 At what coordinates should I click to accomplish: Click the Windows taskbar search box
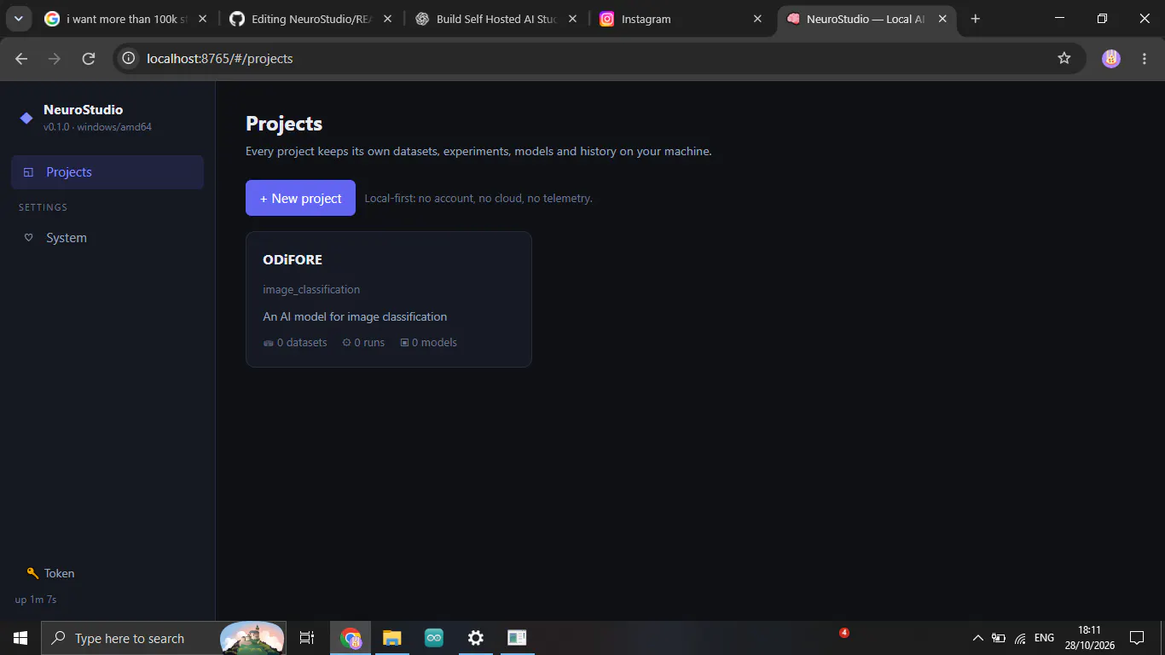click(164, 638)
